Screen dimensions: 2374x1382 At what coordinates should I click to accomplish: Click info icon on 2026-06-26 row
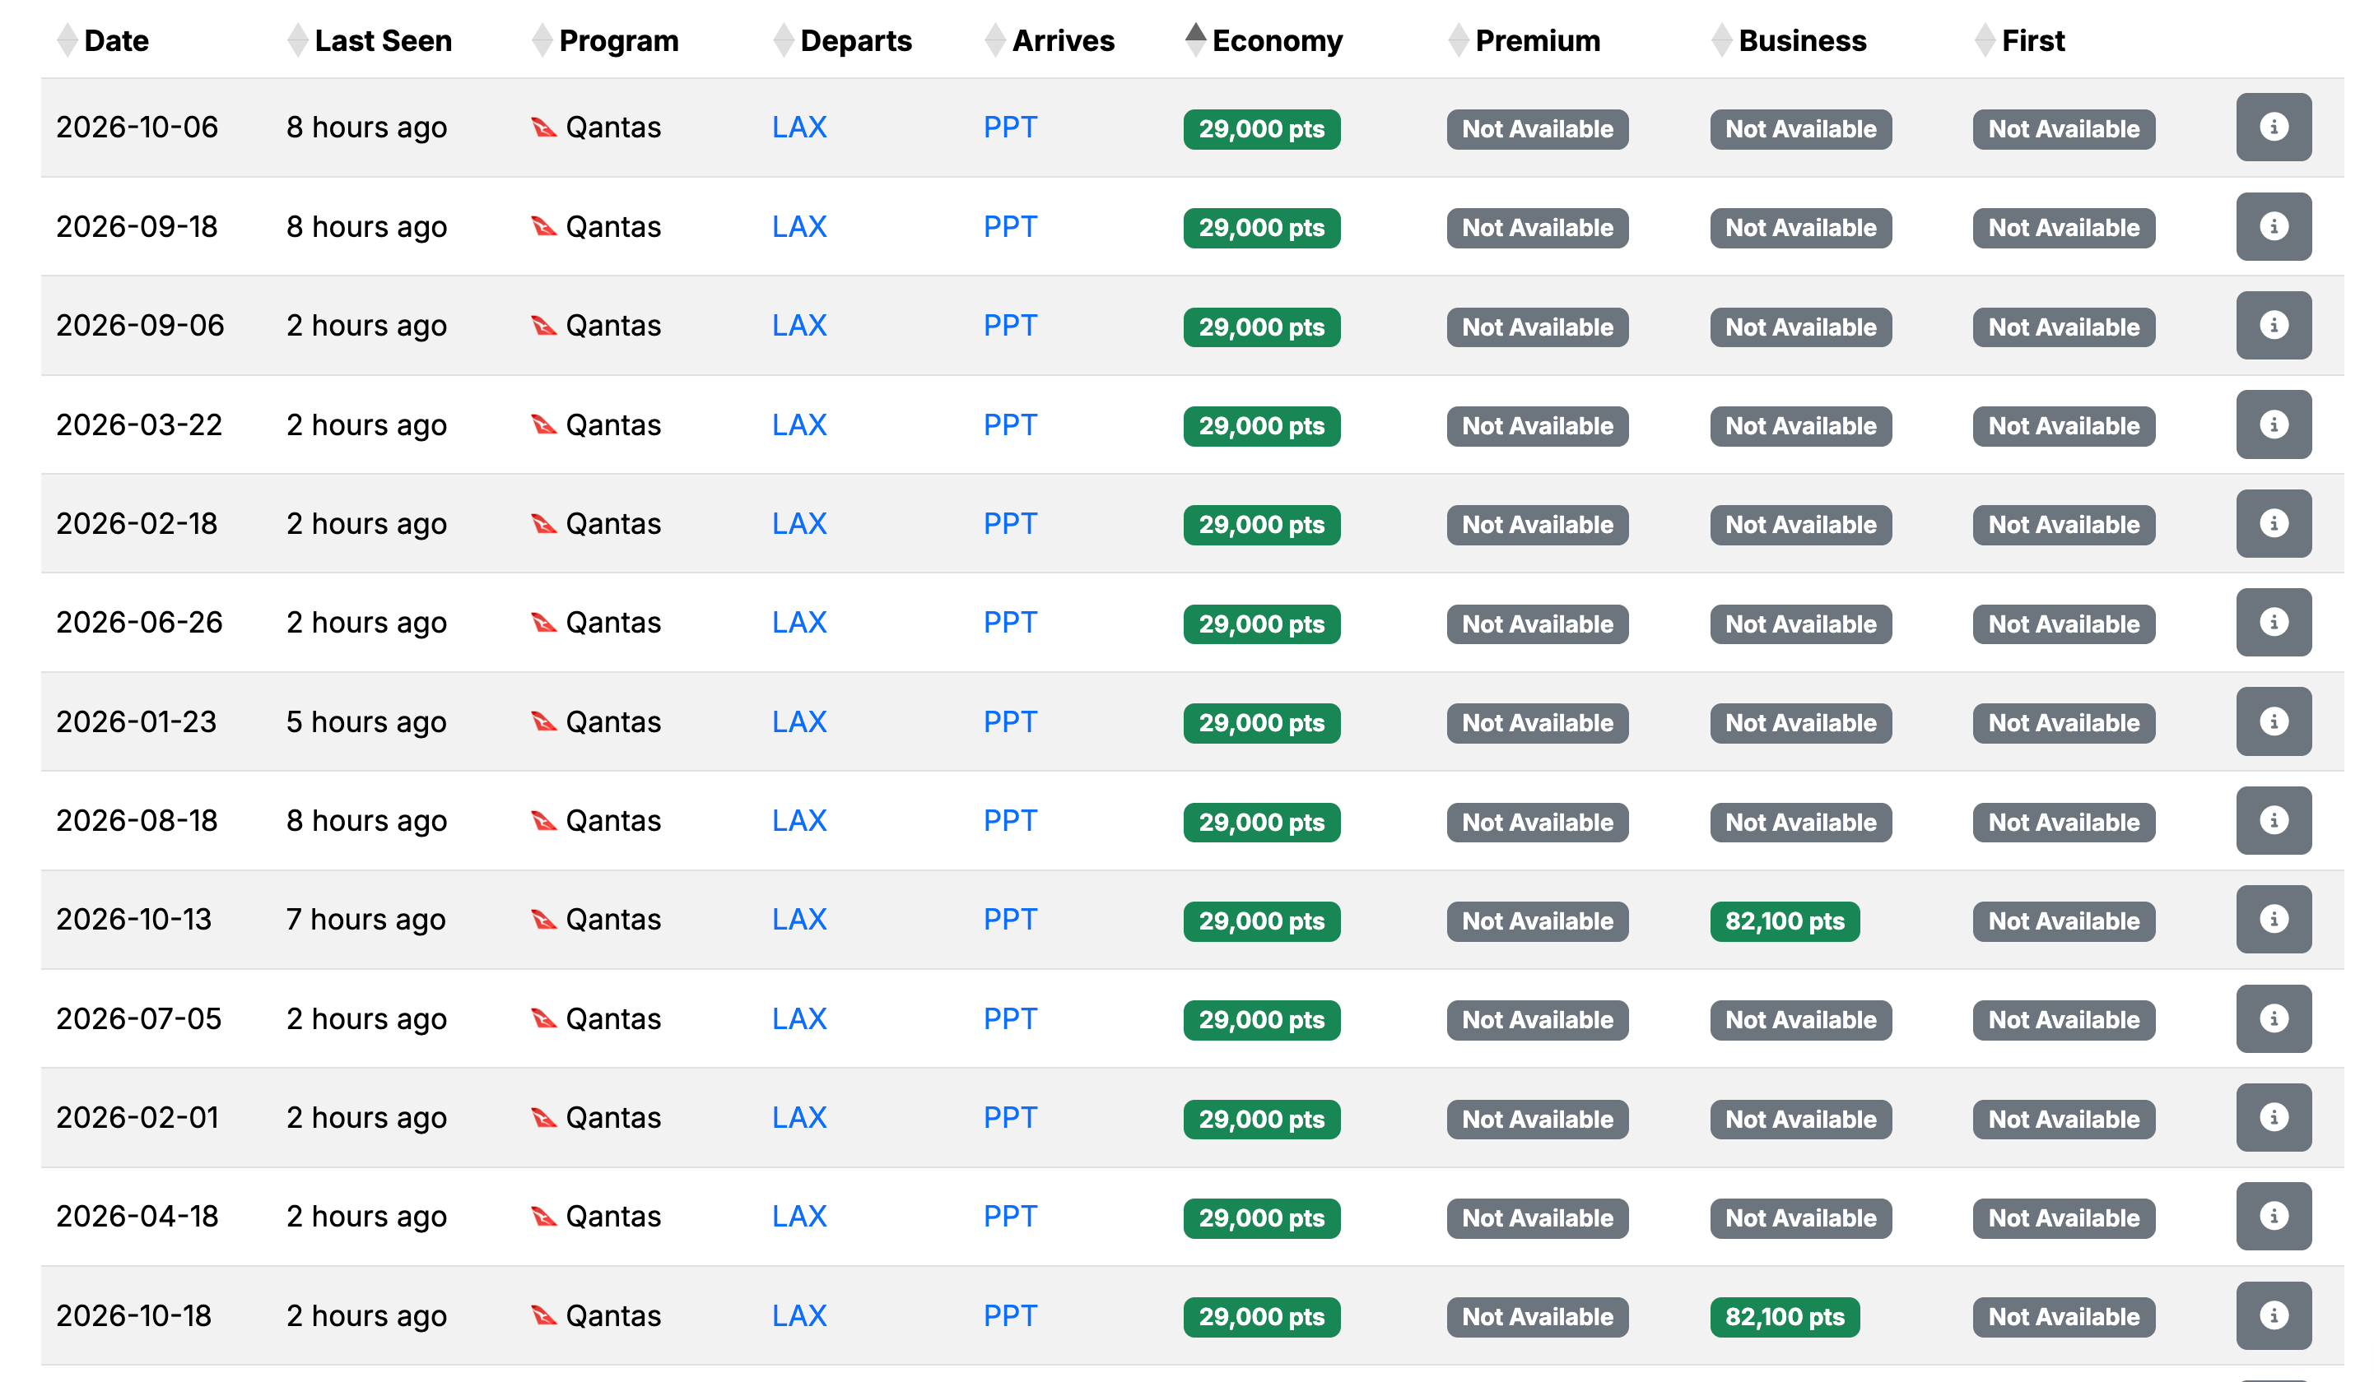[x=2272, y=622]
